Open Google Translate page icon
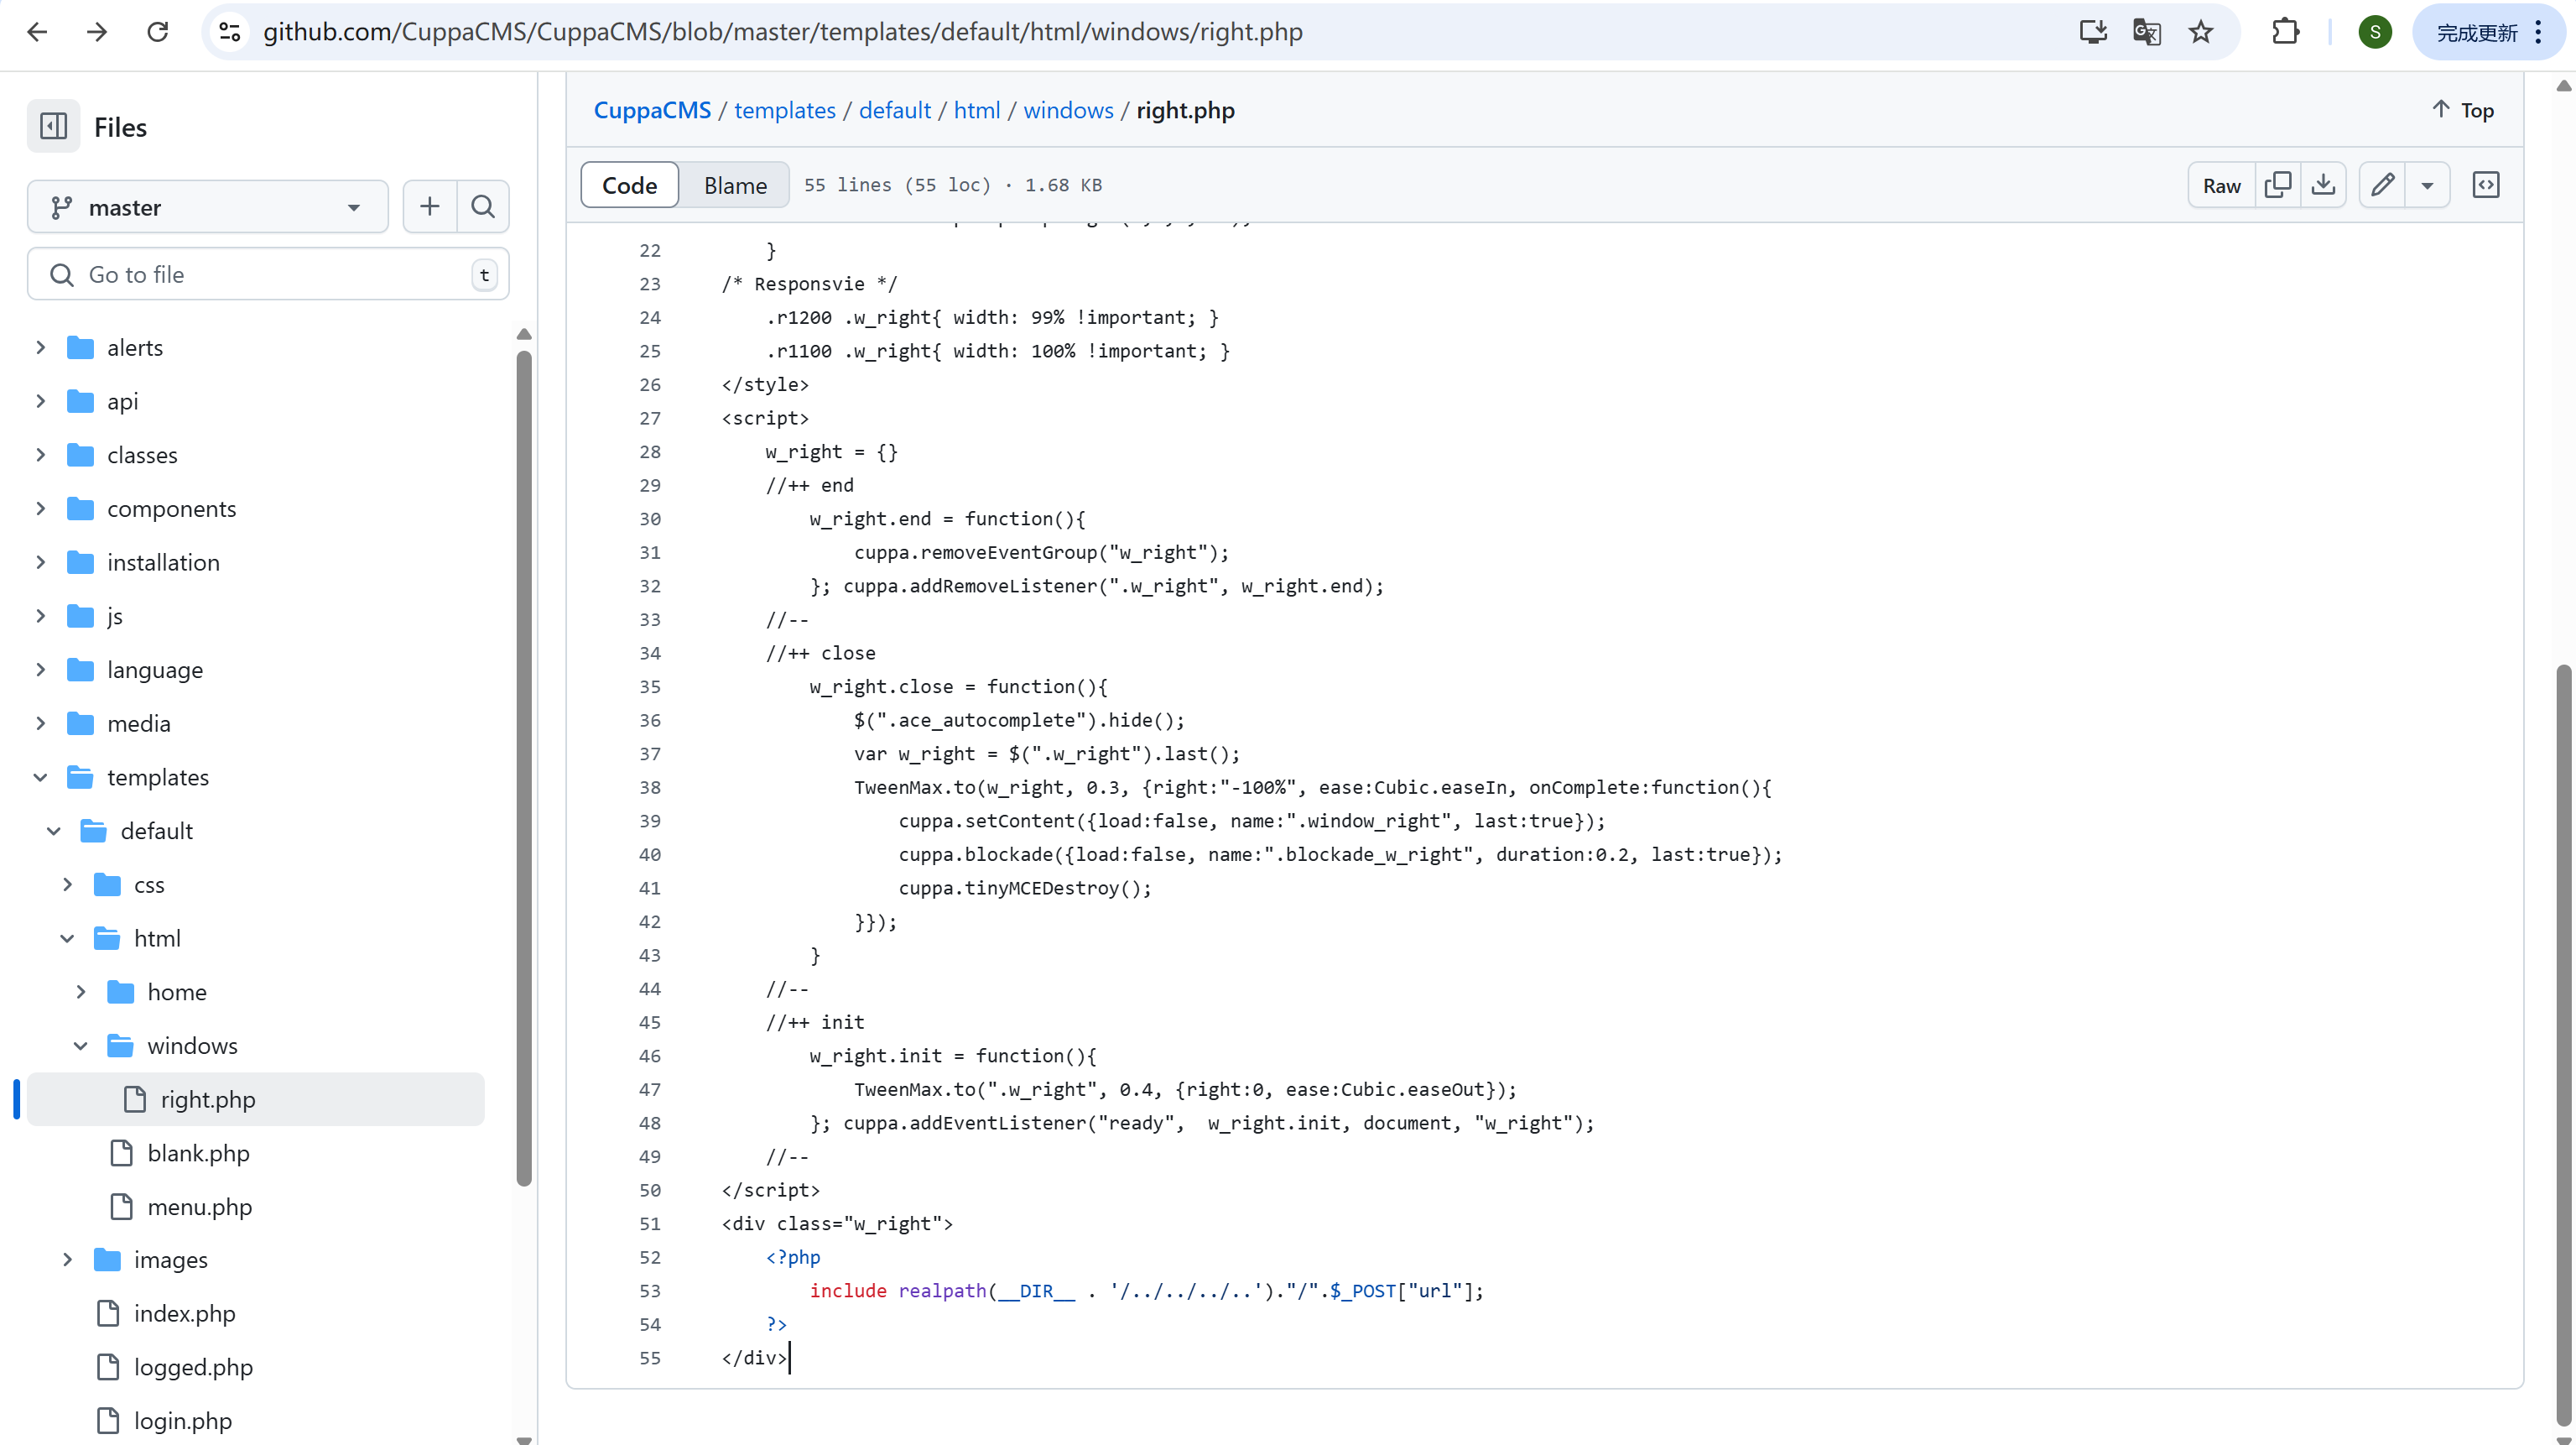The height and width of the screenshot is (1445, 2576). [2147, 32]
